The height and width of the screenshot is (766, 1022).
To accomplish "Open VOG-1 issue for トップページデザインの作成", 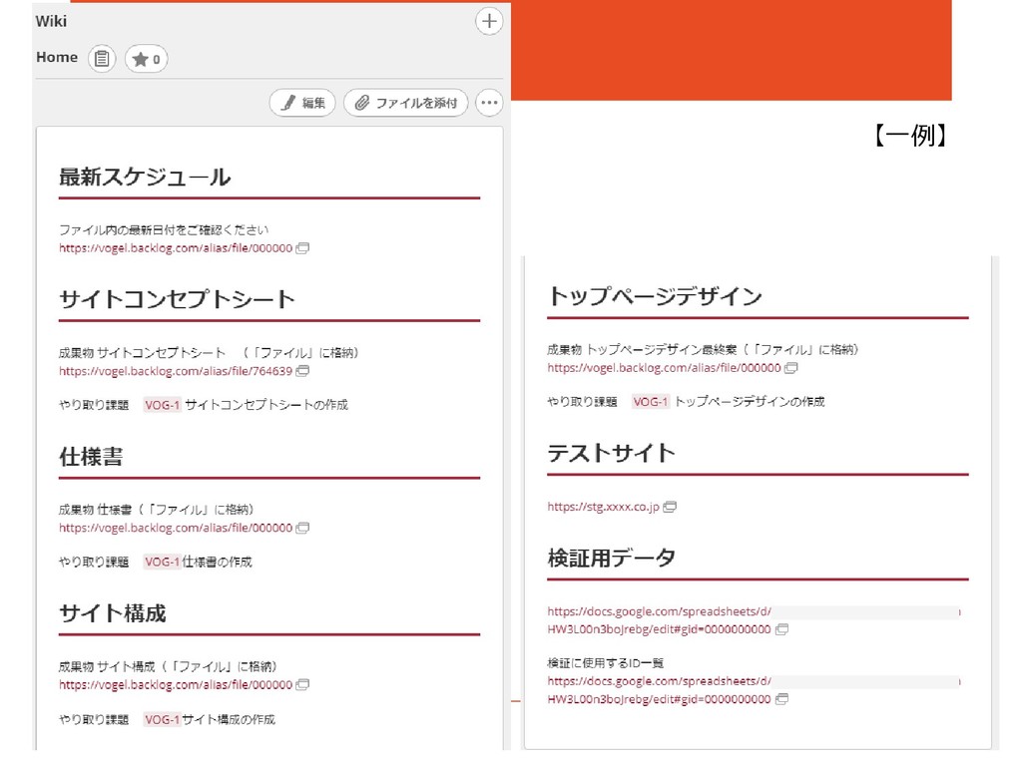I will coord(650,402).
